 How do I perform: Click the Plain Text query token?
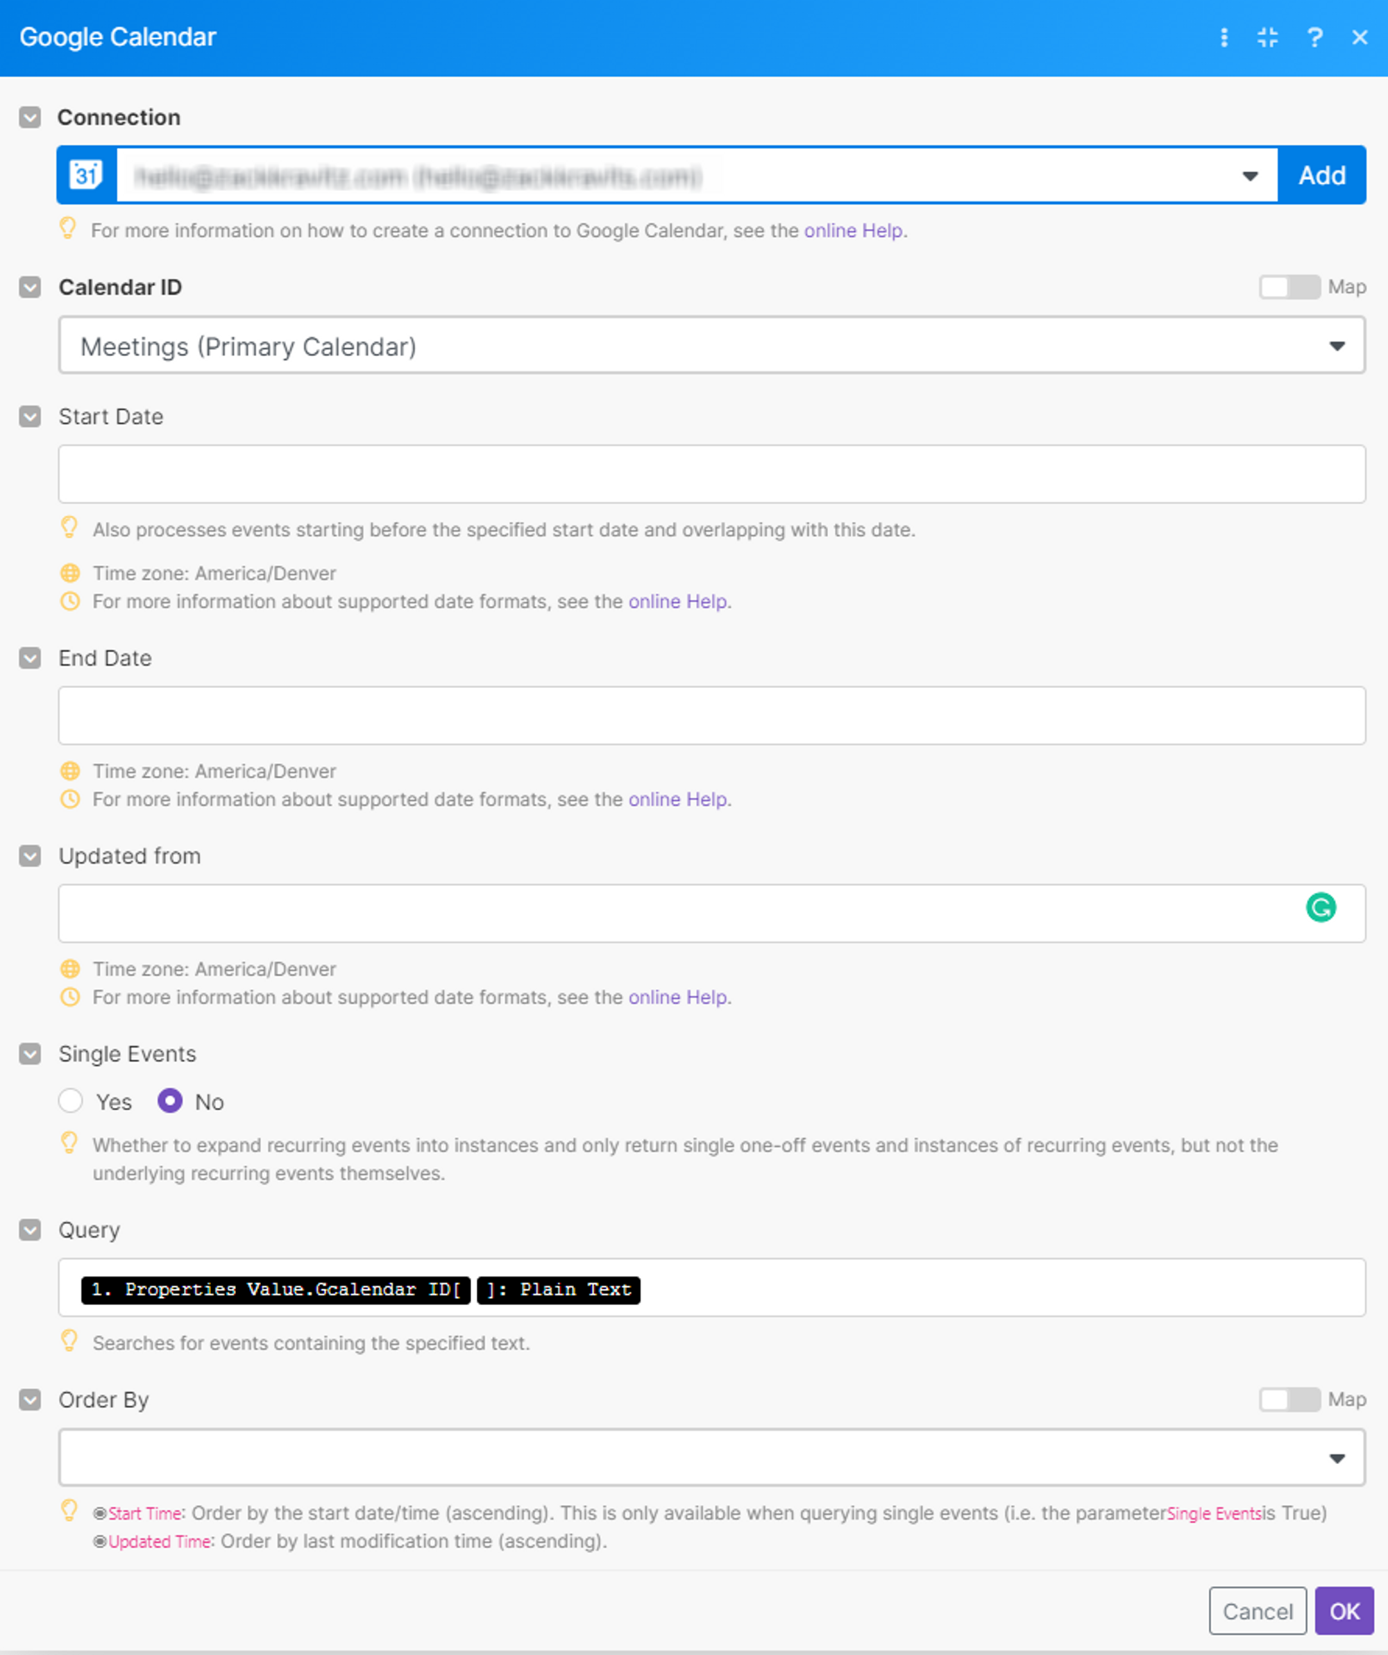coord(559,1290)
